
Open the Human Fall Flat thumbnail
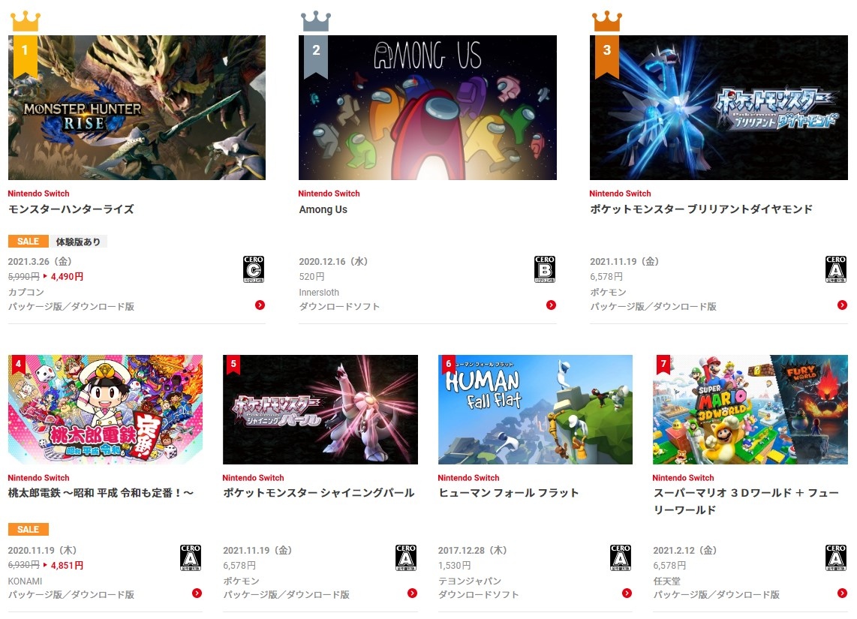(x=535, y=410)
